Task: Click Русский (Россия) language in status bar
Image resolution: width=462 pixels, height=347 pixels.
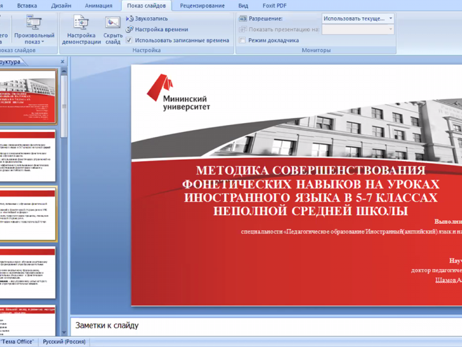Action: pyautogui.click(x=64, y=342)
